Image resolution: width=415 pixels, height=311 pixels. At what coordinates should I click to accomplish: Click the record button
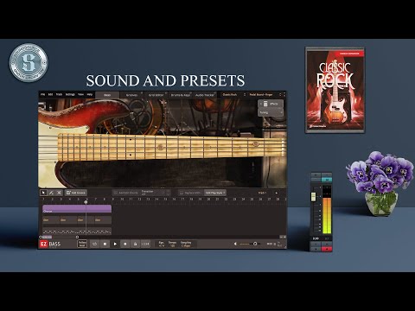[x=125, y=244]
